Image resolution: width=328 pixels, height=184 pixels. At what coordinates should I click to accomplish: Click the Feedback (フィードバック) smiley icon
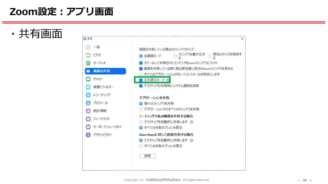[88, 119]
